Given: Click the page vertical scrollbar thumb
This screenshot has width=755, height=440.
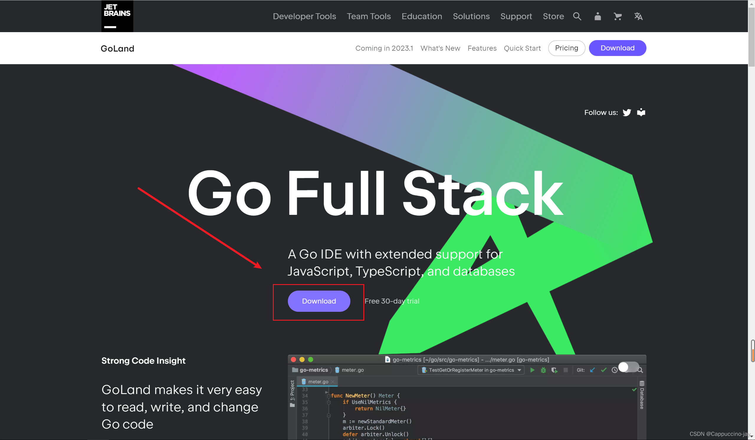Looking at the screenshot, I should click(751, 37).
